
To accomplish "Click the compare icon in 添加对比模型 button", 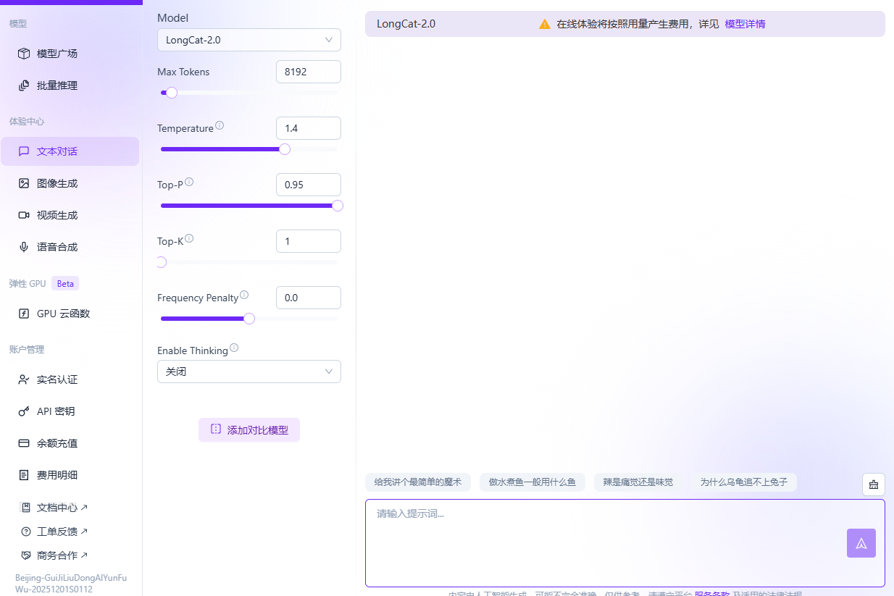I will click(216, 429).
